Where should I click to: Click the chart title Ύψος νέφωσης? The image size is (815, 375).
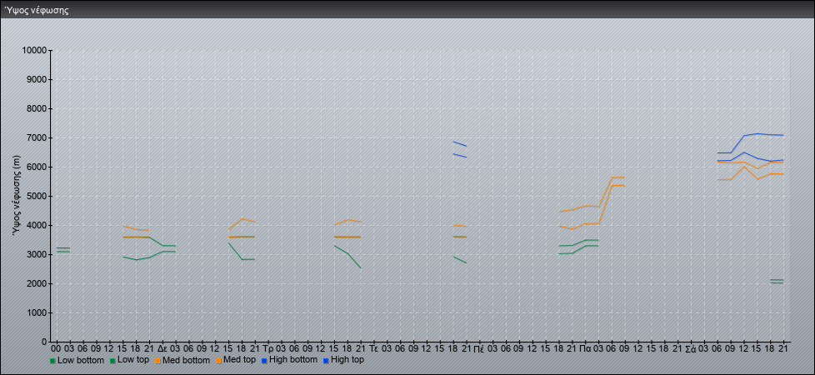pos(37,10)
